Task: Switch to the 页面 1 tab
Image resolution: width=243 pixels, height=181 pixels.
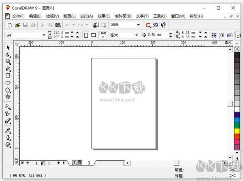Action: click(x=81, y=163)
